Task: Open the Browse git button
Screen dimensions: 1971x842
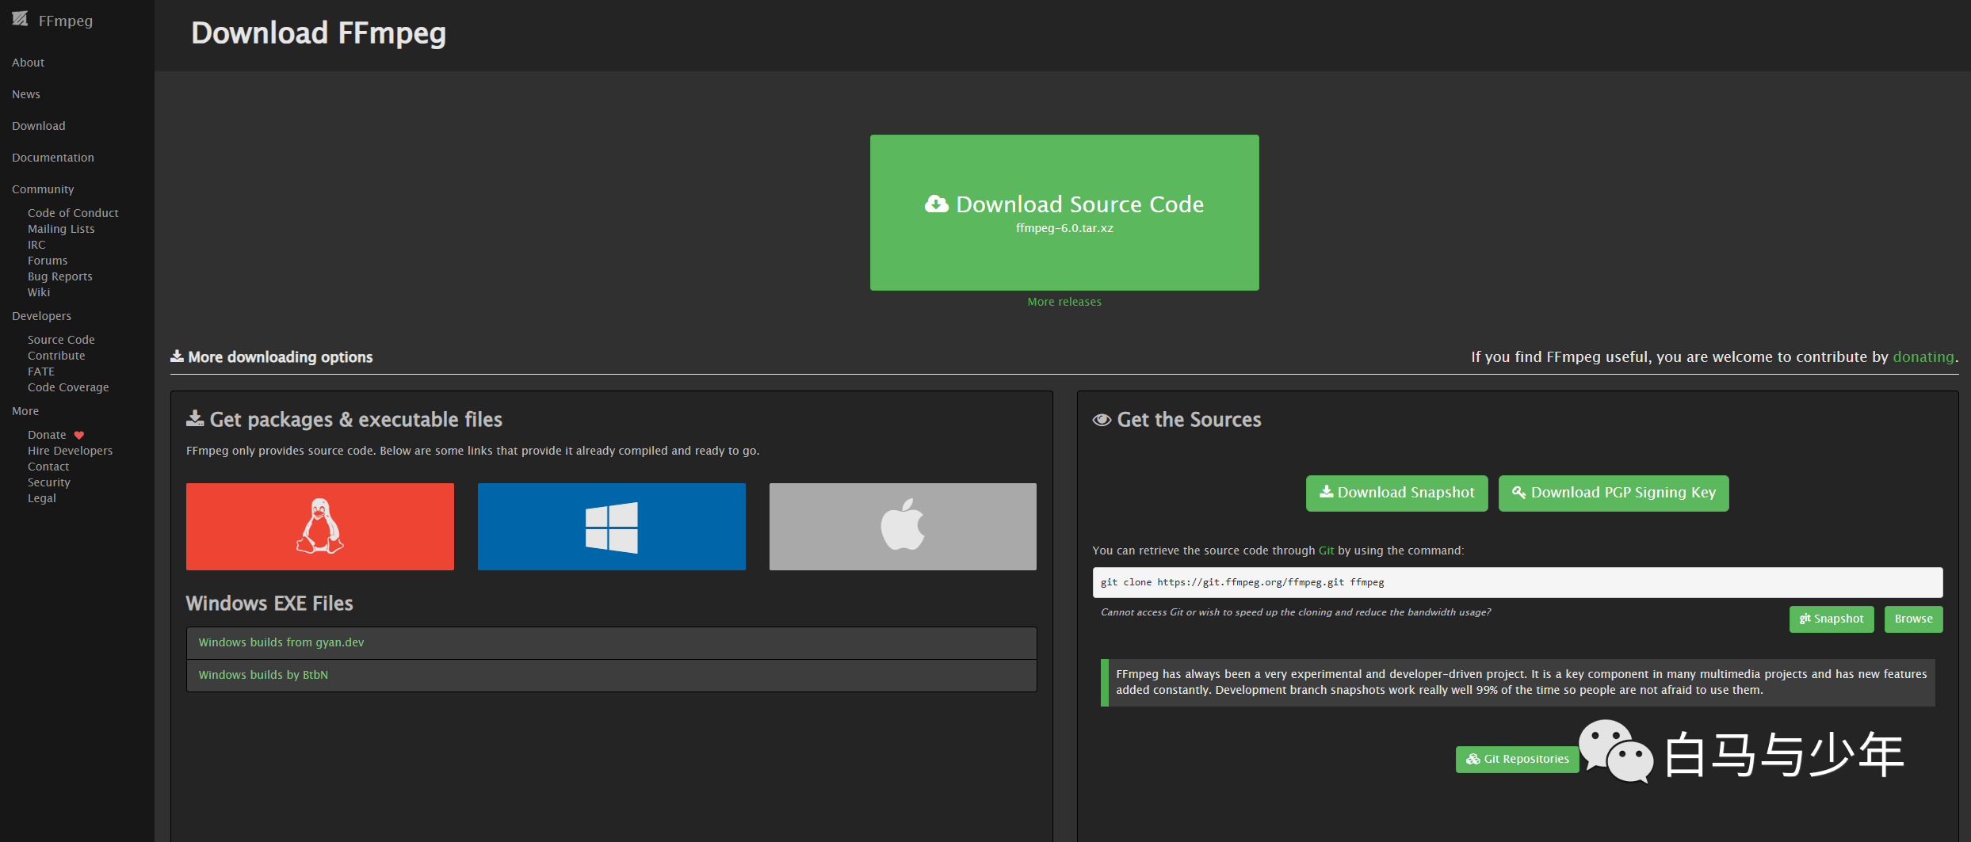Action: tap(1914, 619)
